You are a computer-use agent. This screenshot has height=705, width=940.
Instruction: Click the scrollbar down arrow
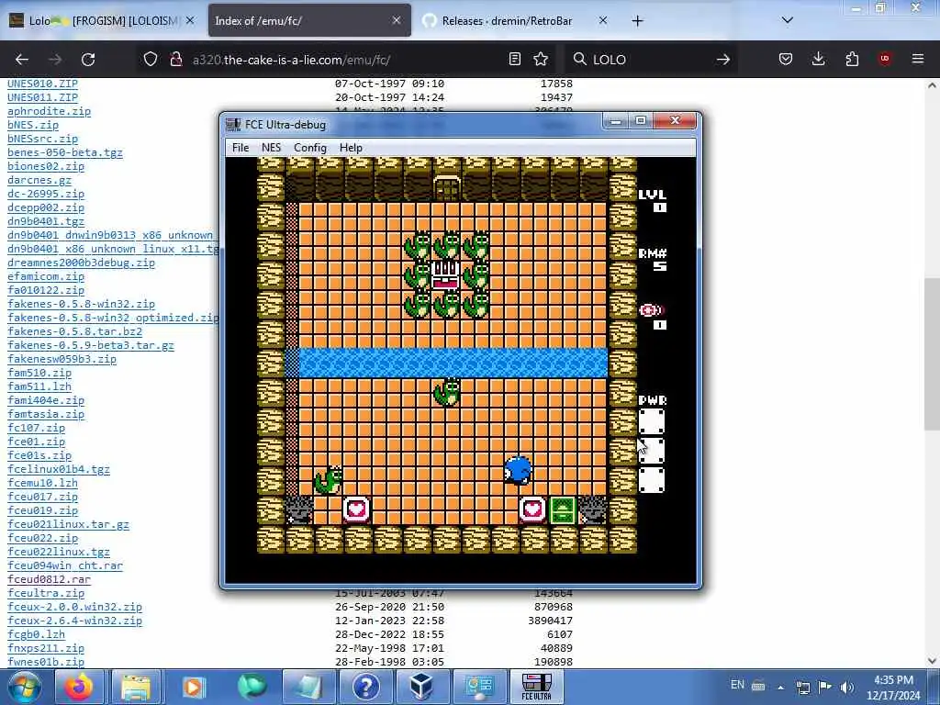(932, 661)
